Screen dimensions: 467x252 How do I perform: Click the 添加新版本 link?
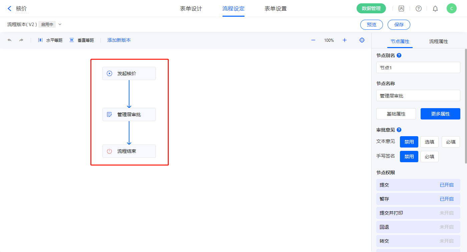pyautogui.click(x=119, y=40)
